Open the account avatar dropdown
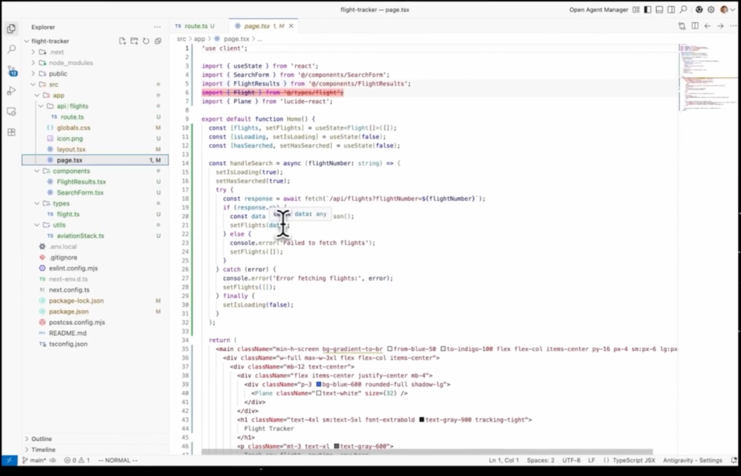 [728, 10]
